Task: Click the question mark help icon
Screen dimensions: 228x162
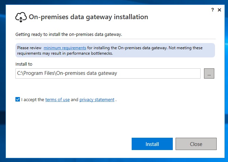Action: point(213,10)
